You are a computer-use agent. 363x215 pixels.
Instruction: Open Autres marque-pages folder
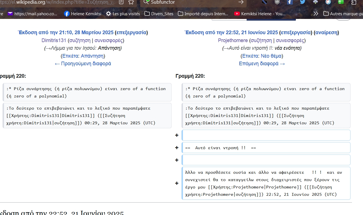(x=343, y=14)
